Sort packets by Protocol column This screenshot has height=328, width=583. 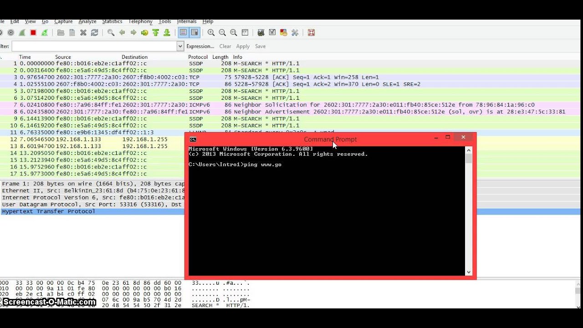198,57
